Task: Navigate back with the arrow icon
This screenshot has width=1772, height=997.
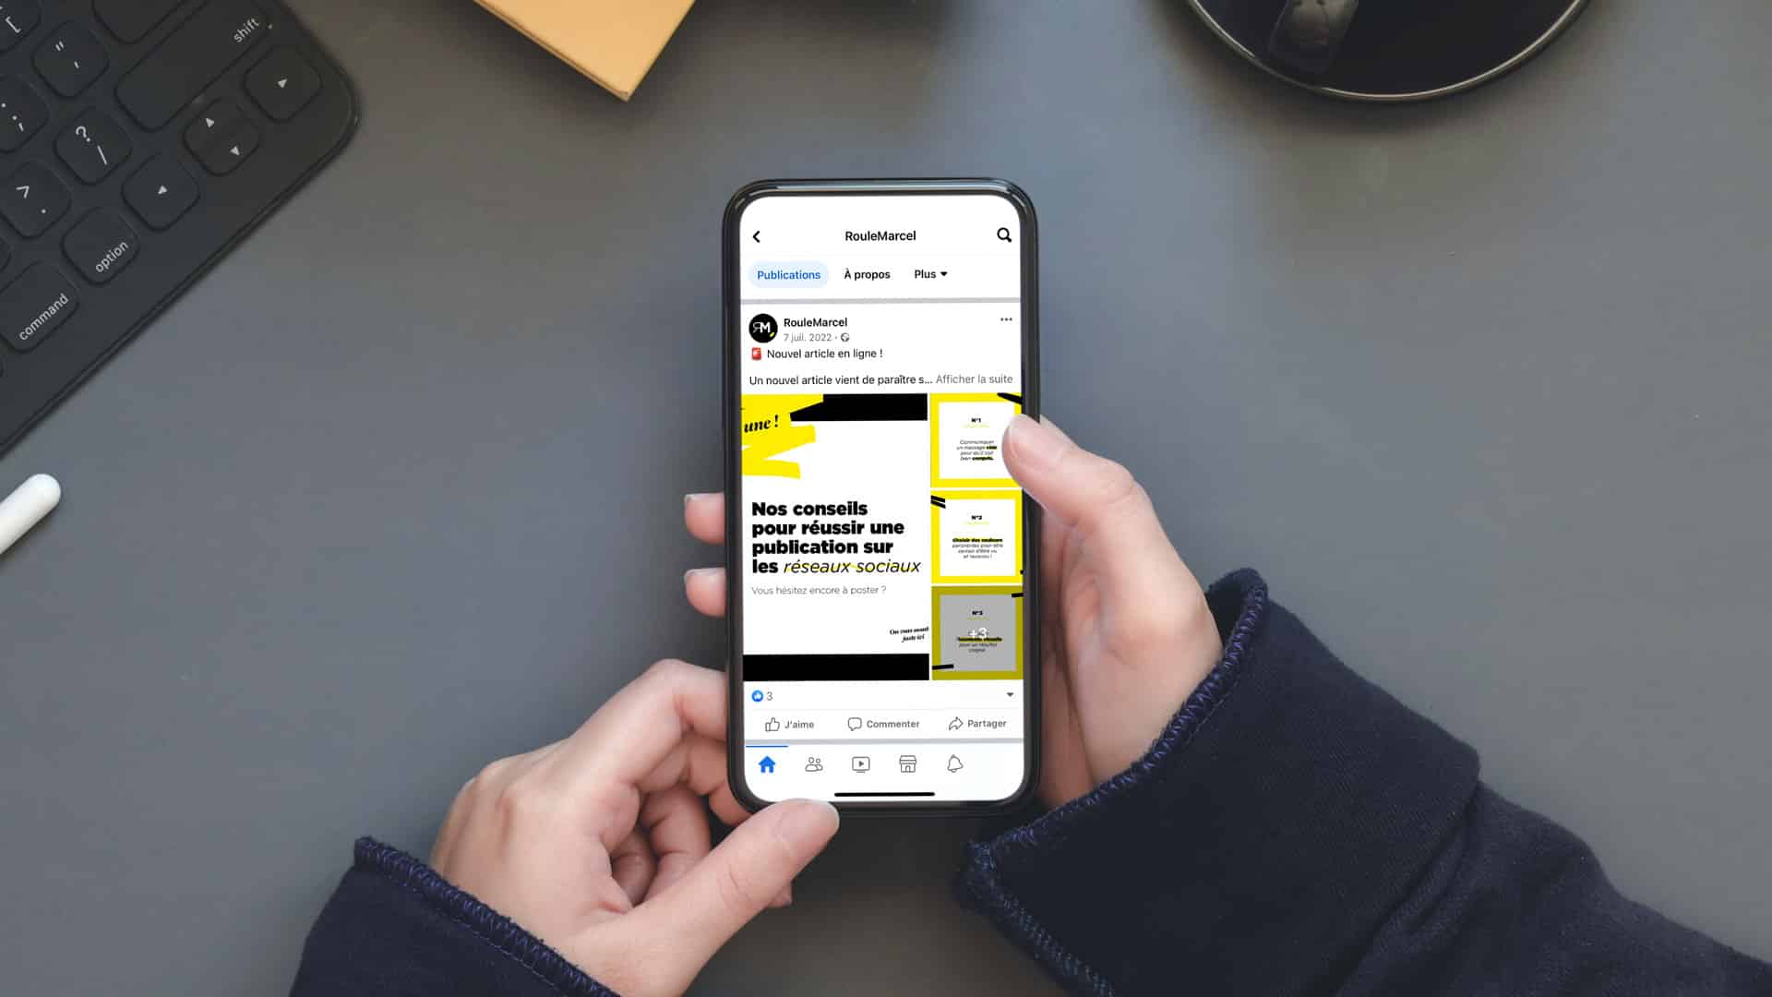Action: tap(756, 235)
